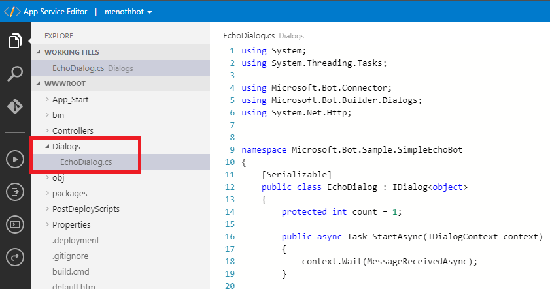
Task: Expand the Controllers folder
Action: [x=47, y=130]
